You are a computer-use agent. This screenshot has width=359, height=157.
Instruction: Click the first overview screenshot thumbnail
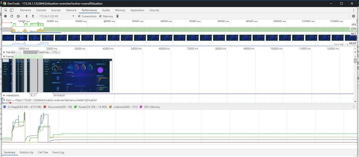(8, 38)
